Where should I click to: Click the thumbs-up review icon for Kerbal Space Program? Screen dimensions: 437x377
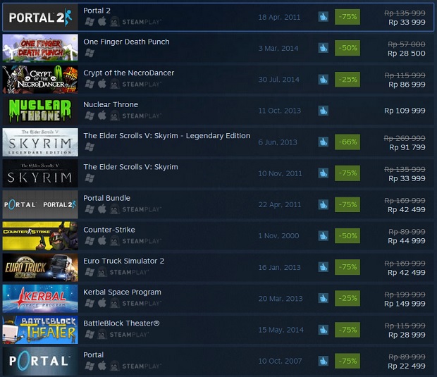tap(324, 298)
